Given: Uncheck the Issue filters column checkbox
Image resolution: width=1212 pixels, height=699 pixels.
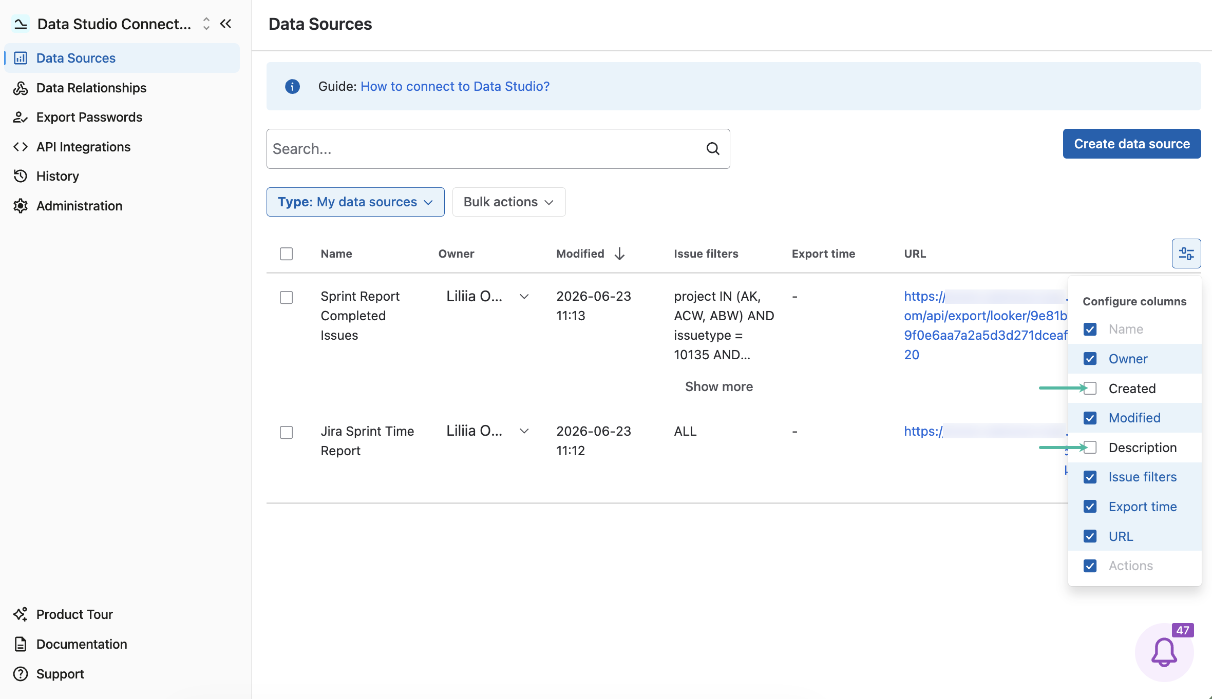Looking at the screenshot, I should click(1090, 477).
